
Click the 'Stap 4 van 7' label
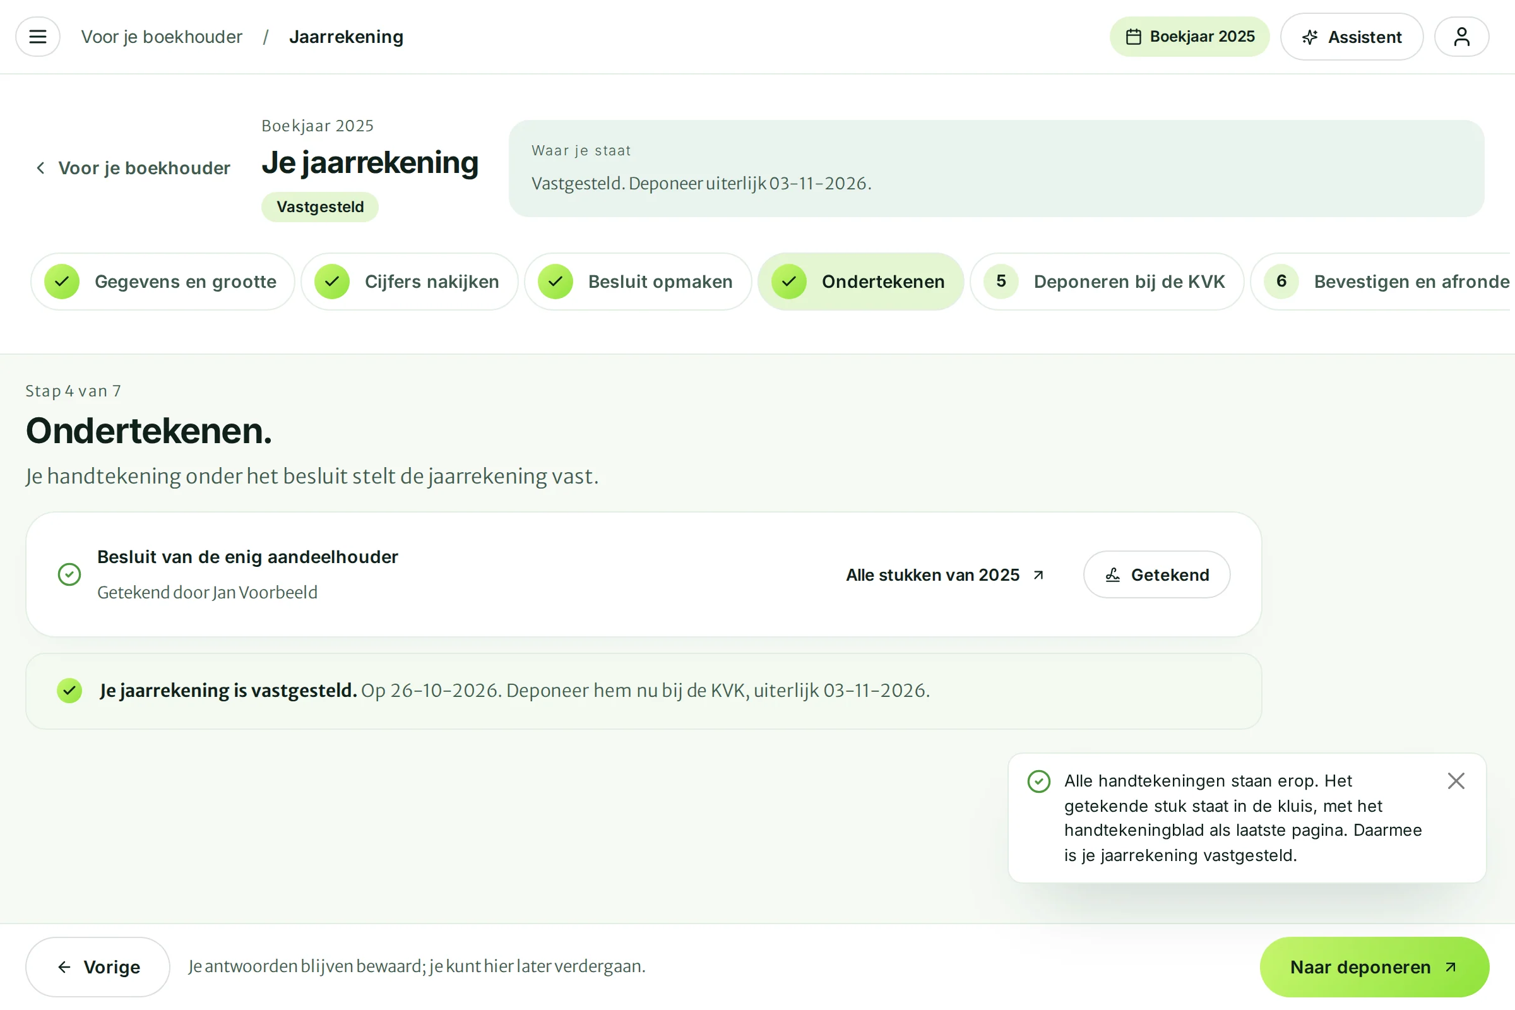tap(73, 391)
